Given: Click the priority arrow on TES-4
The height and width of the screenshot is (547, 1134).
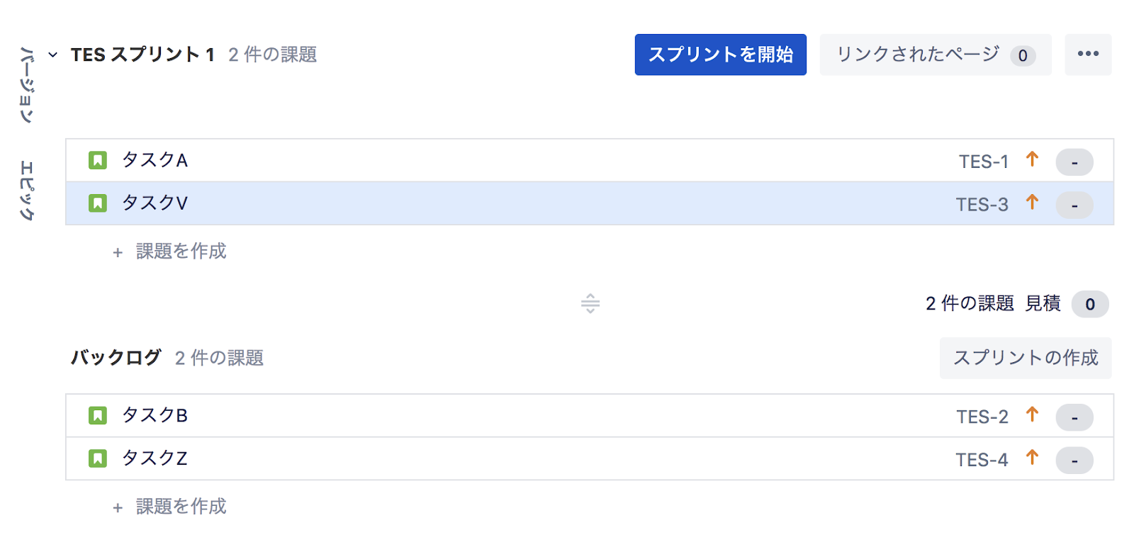Looking at the screenshot, I should 1032,458.
